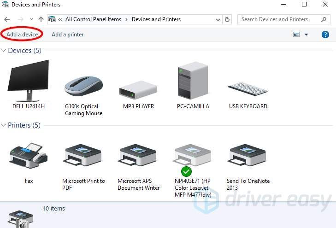This screenshot has height=228, width=336.
Task: Click the DELL U2414H label
Action: pyautogui.click(x=29, y=106)
